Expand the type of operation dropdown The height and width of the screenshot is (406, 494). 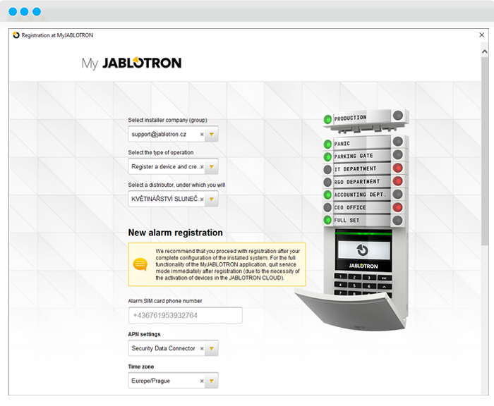pos(212,167)
